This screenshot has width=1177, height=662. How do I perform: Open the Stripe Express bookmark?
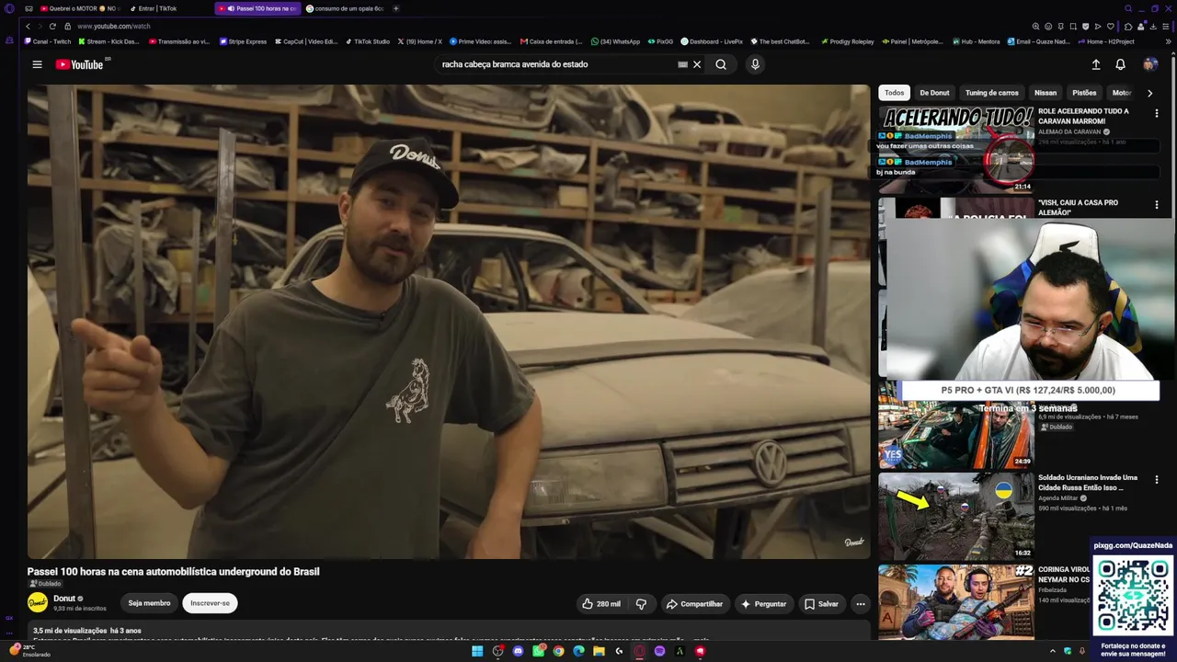coord(244,41)
